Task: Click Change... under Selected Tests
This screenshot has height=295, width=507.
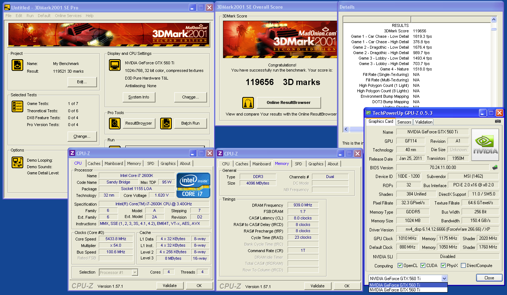Action: (x=82, y=137)
